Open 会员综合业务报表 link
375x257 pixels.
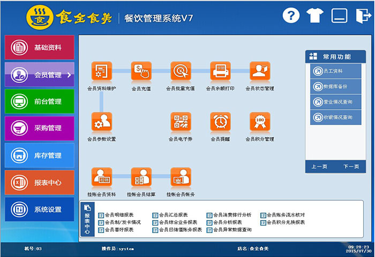175,222
